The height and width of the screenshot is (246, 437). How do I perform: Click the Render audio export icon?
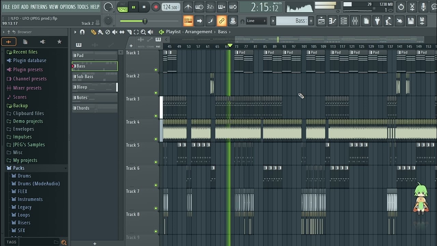click(422, 21)
